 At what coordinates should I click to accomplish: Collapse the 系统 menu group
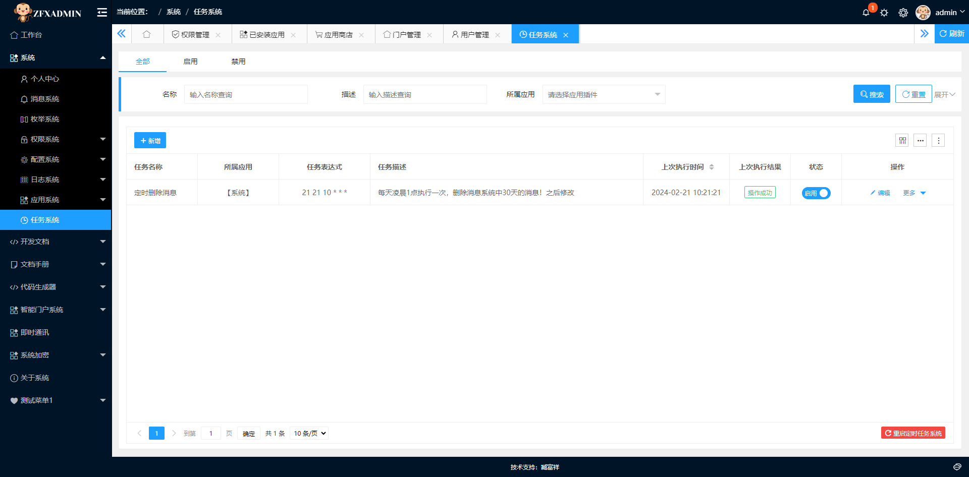[56, 57]
